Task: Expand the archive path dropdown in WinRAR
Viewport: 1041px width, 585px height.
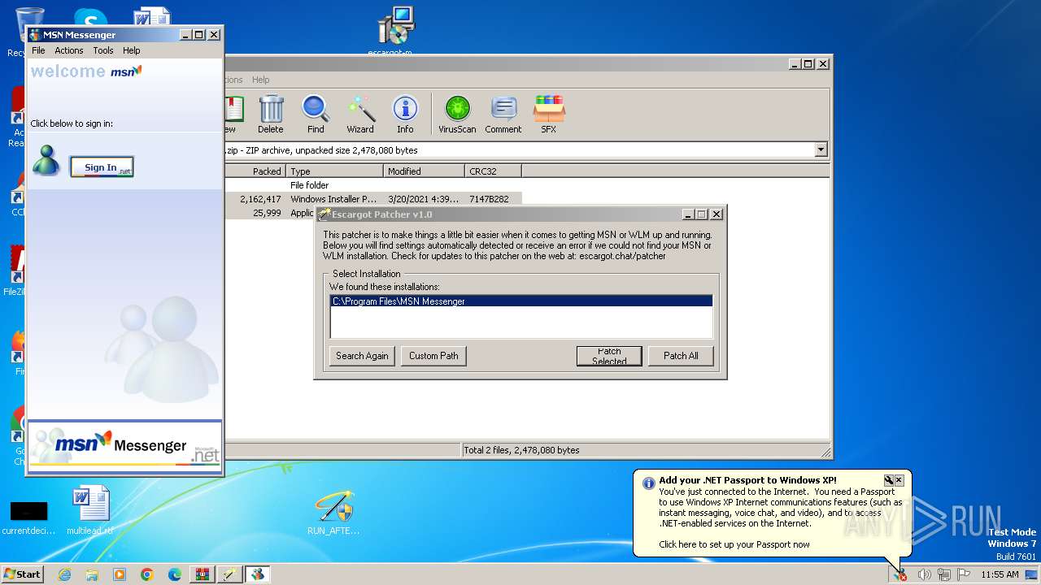Action: [821, 149]
